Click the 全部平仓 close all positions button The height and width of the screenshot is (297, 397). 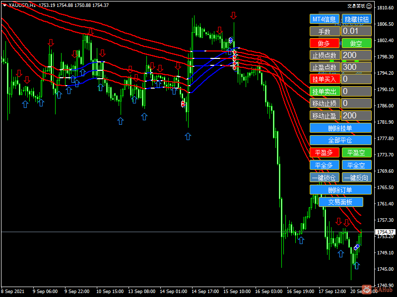pyautogui.click(x=340, y=140)
